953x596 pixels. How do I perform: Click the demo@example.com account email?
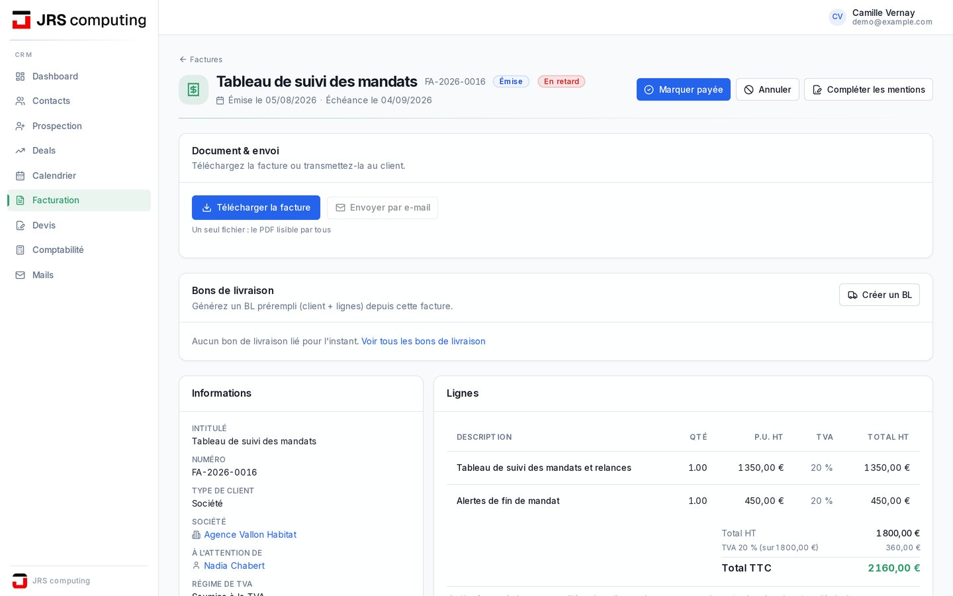[x=892, y=22]
